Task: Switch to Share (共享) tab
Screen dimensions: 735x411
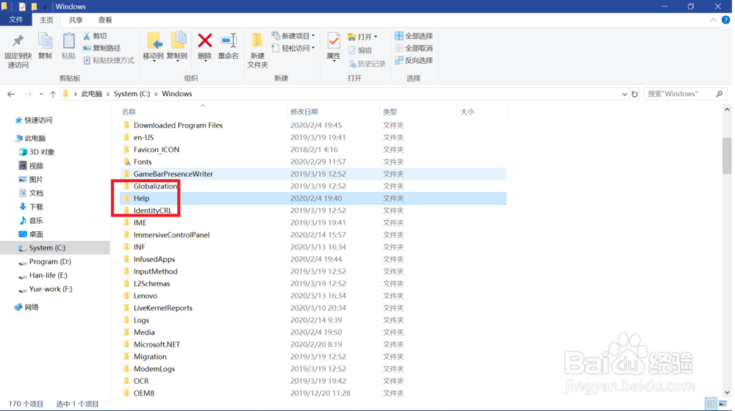Action: point(76,20)
